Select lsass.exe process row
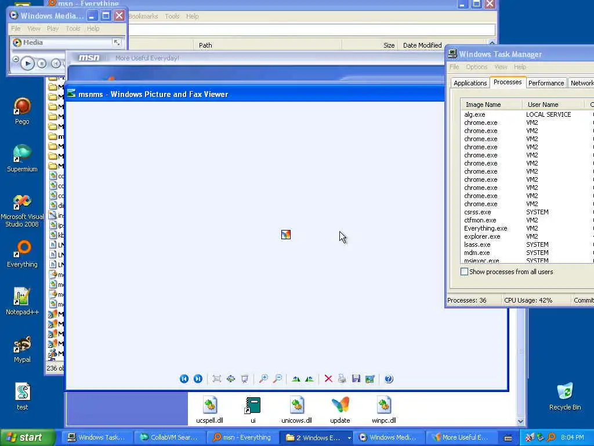594x446 pixels. 527,244
